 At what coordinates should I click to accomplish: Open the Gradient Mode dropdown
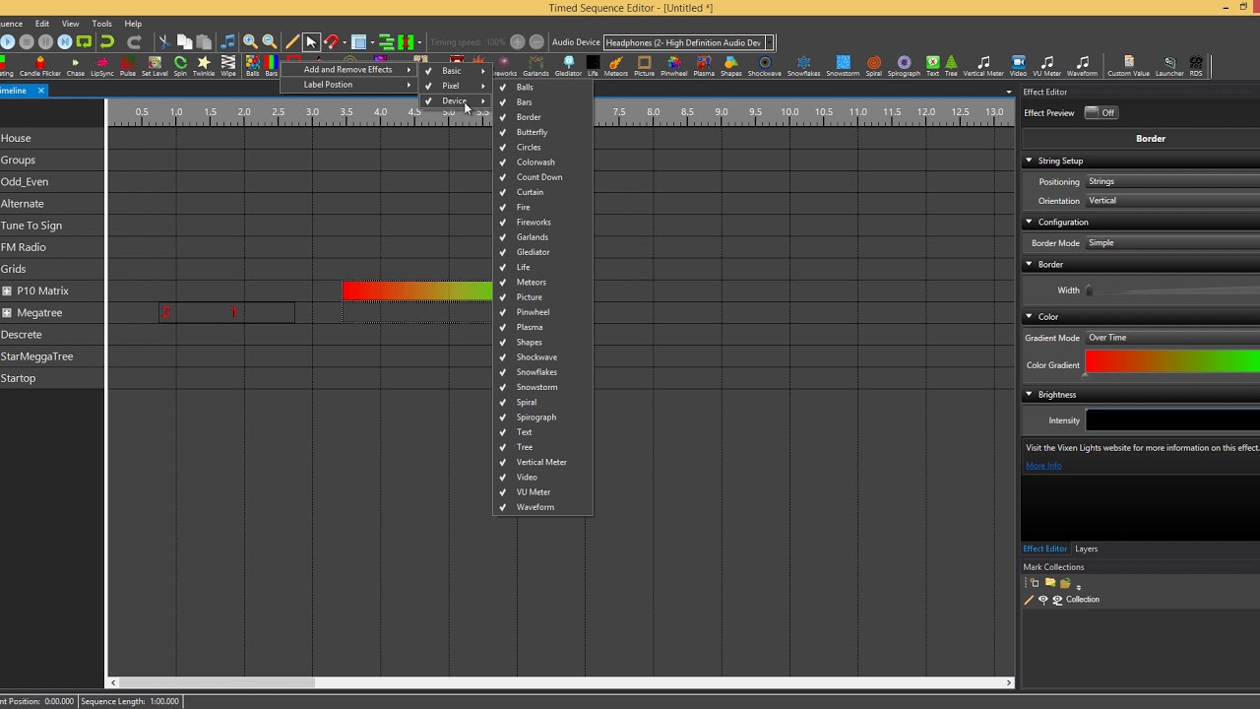(x=1172, y=338)
